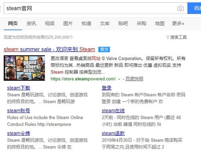The height and width of the screenshot is (155, 201).
Task: Open the 百度快照 cached page link
Action: 134,79
